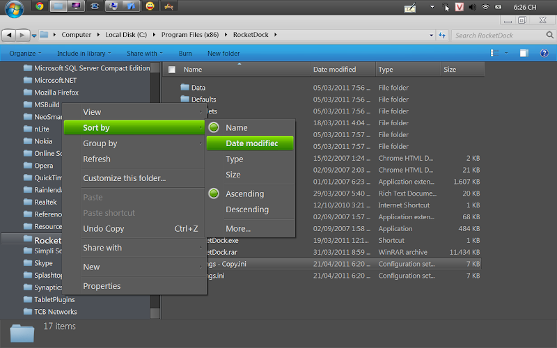Choose Refresh from context menu
Image resolution: width=557 pixels, height=348 pixels.
tap(134, 159)
